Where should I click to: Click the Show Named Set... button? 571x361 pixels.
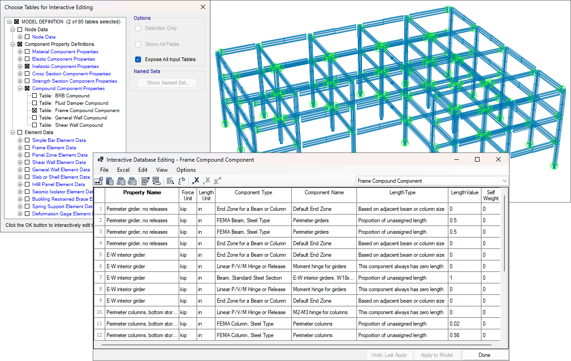pyautogui.click(x=167, y=83)
